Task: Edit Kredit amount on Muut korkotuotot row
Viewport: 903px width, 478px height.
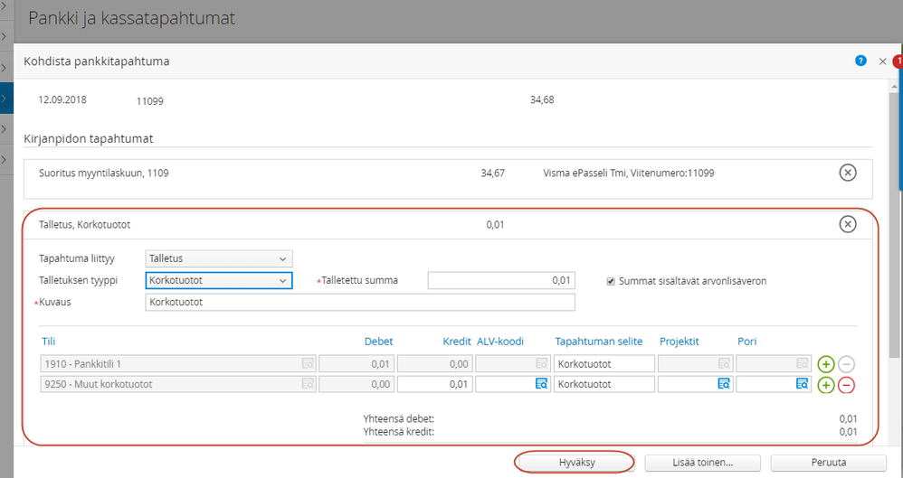Action: (433, 384)
